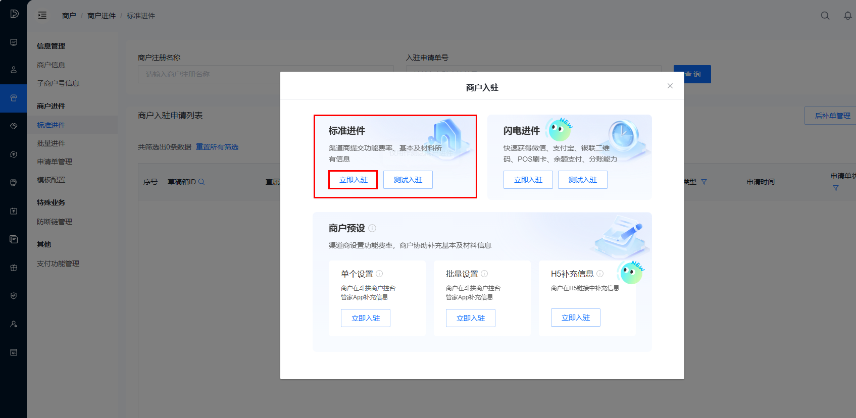Open 申请单管理 in the side menu
Viewport: 856px width, 418px height.
[55, 162]
